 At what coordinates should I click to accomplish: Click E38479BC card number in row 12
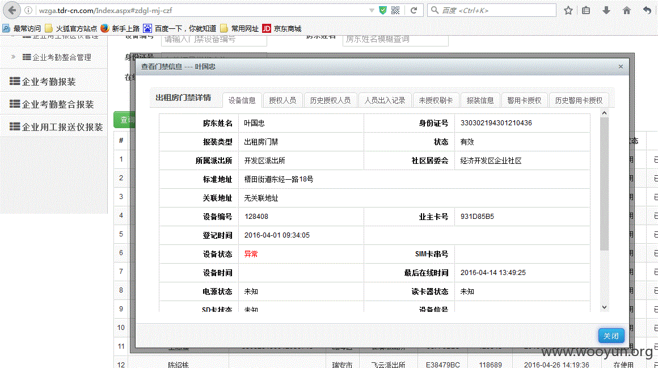(442, 365)
